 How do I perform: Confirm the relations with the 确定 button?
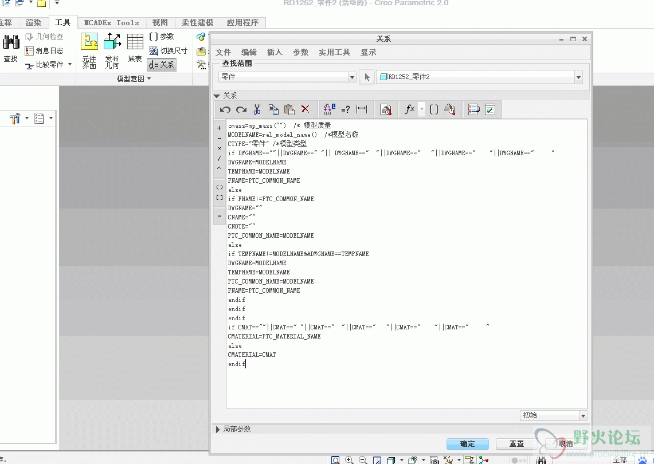coord(467,444)
